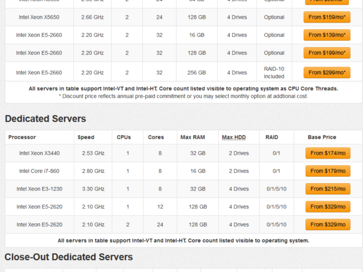Click Optional in the Xeon X5650 row
Image resolution: width=363 pixels, height=272 pixels.
(x=274, y=17)
